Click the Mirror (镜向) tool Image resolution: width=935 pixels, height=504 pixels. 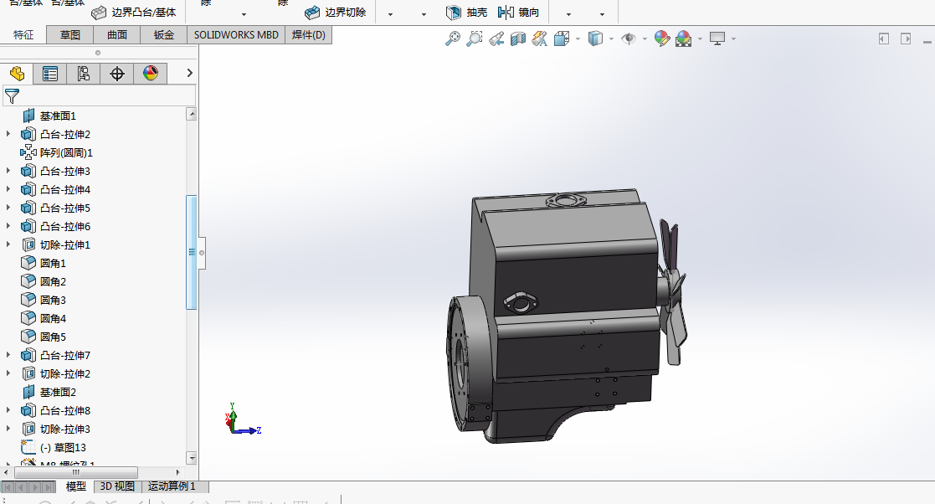point(518,12)
